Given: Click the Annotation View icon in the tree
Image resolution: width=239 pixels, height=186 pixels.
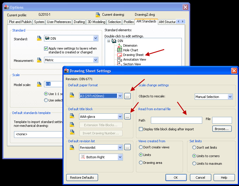Looking at the screenshot, I should click(x=120, y=59).
